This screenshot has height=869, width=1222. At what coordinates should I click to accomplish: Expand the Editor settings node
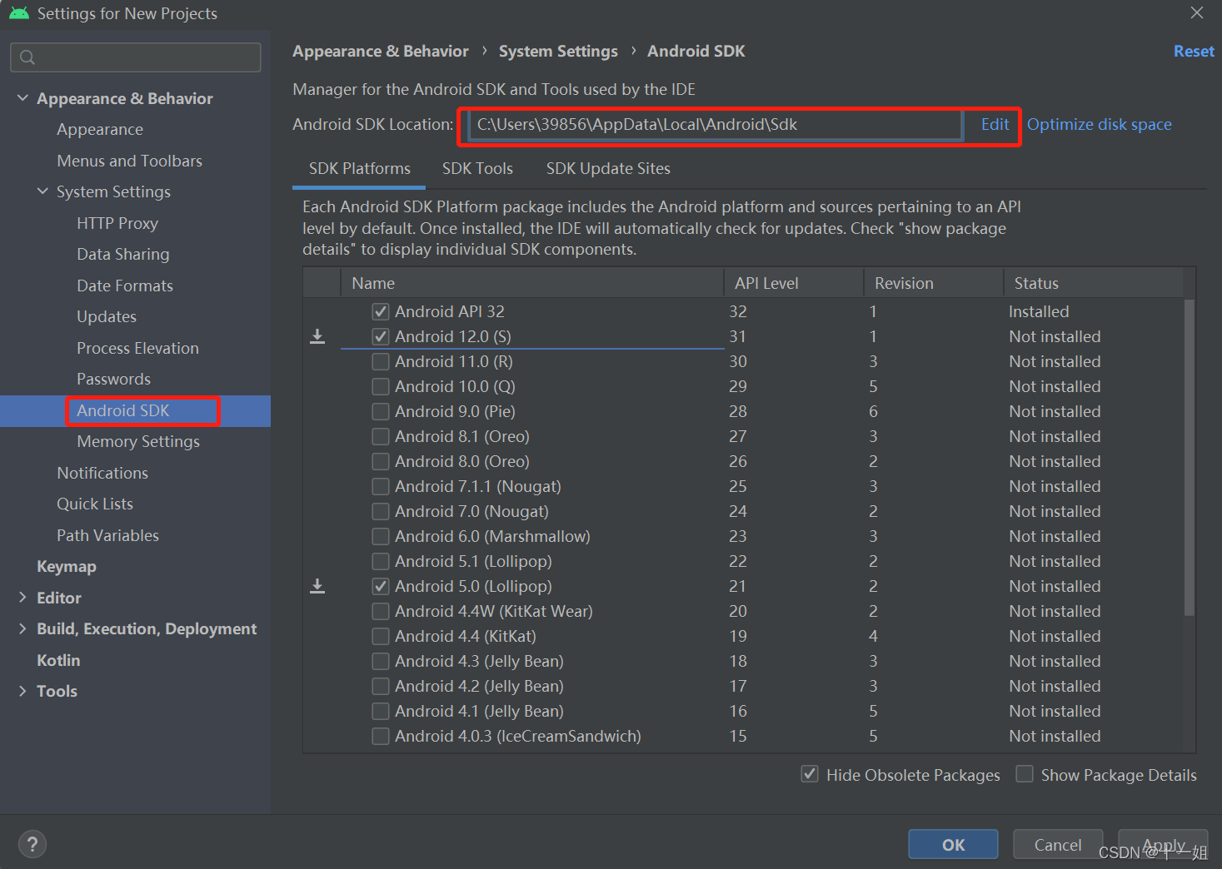(22, 598)
